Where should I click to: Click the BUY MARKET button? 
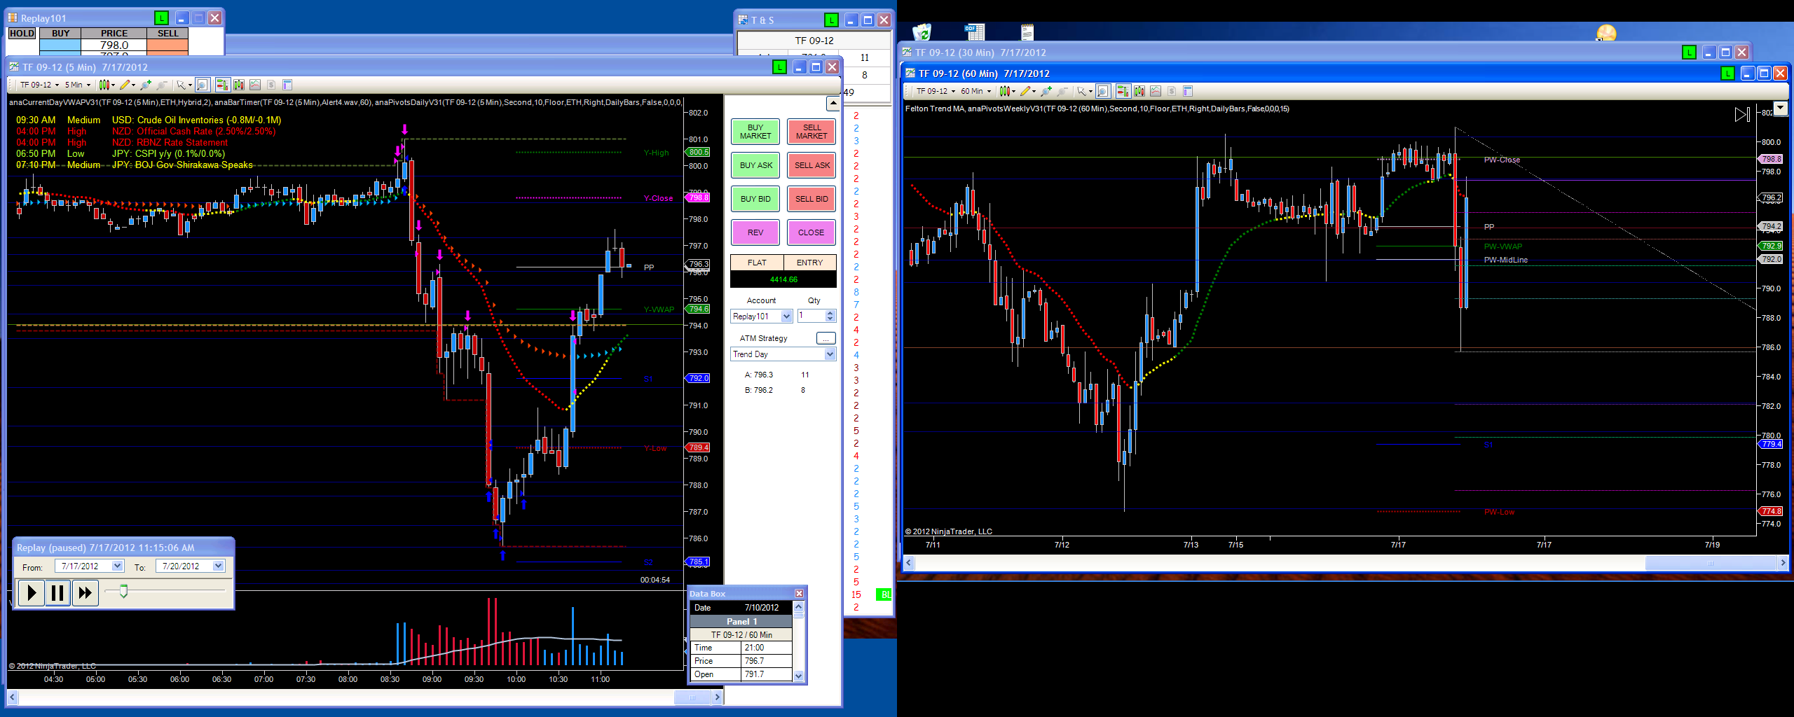point(755,132)
